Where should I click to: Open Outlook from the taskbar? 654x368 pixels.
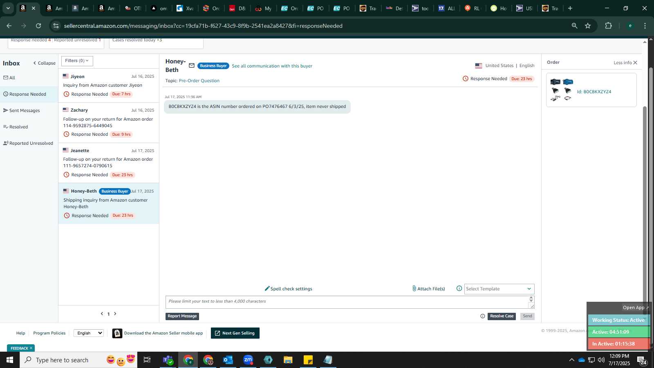point(228,360)
